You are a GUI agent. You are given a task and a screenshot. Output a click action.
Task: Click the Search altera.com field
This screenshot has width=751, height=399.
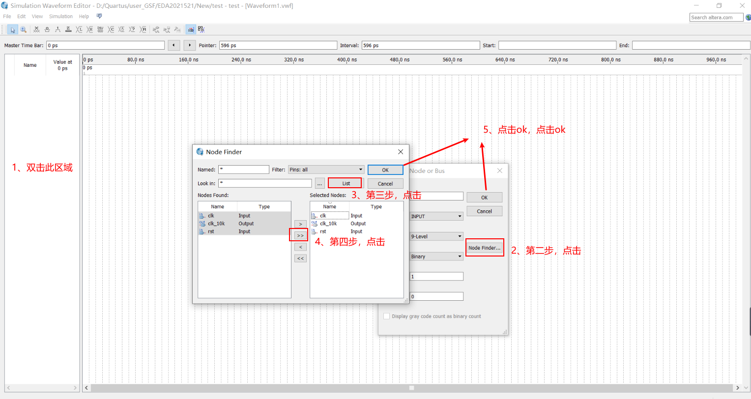pyautogui.click(x=717, y=17)
